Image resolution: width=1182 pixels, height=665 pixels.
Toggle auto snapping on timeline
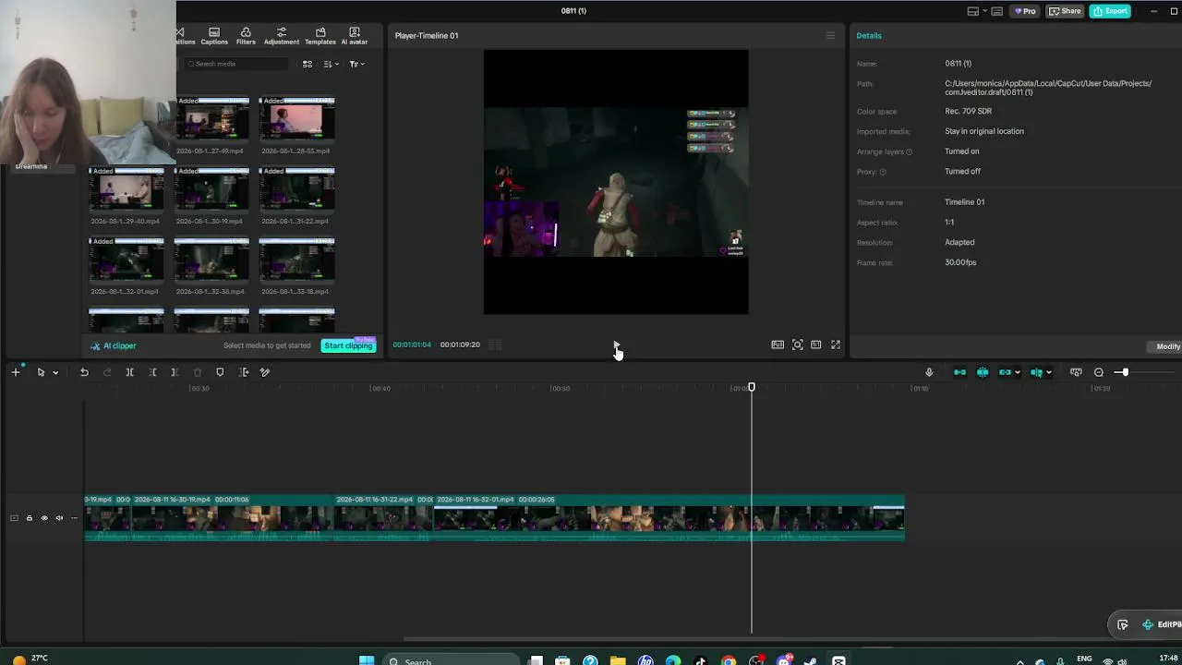(x=983, y=372)
